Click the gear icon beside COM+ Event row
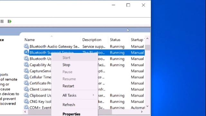206x116 pixels. pos(26,107)
